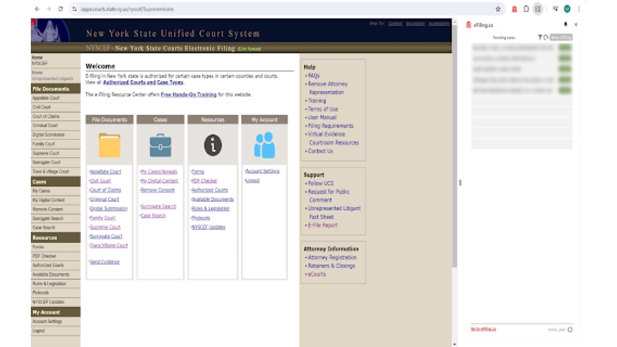The width and height of the screenshot is (617, 347).
Task: Open Send Evidence link
Action: click(105, 262)
